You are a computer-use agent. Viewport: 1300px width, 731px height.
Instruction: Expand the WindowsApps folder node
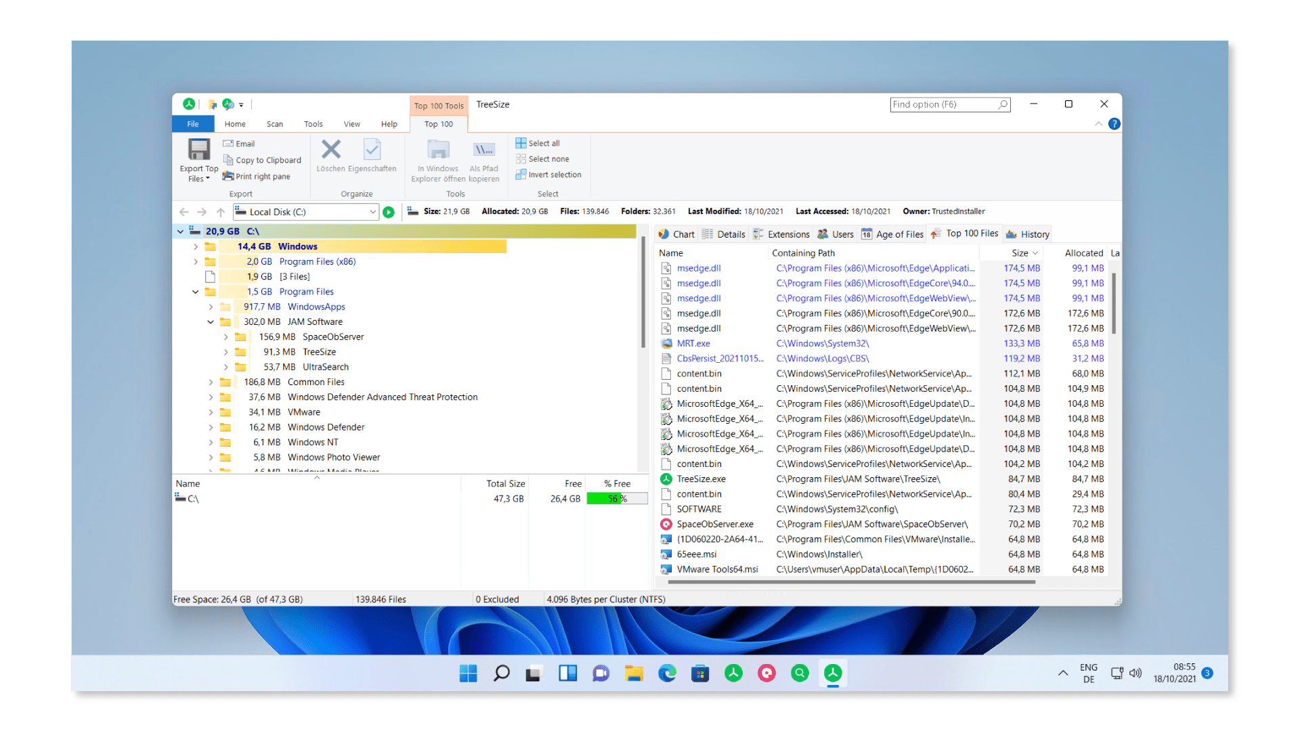pos(211,307)
